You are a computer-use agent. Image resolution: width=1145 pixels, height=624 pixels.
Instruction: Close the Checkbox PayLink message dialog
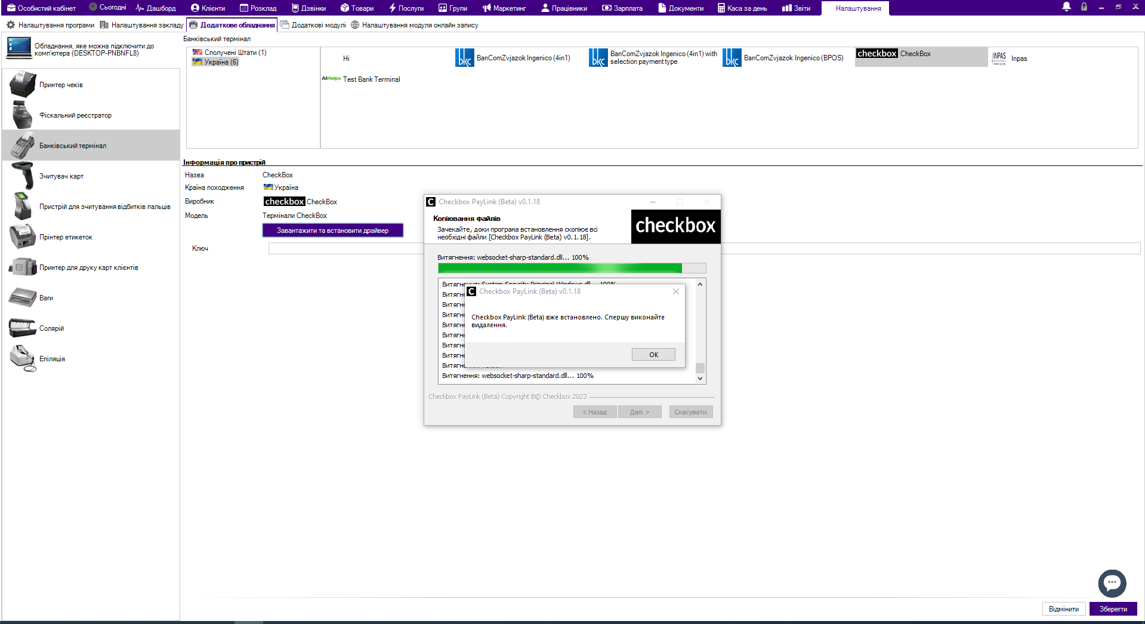pos(675,291)
